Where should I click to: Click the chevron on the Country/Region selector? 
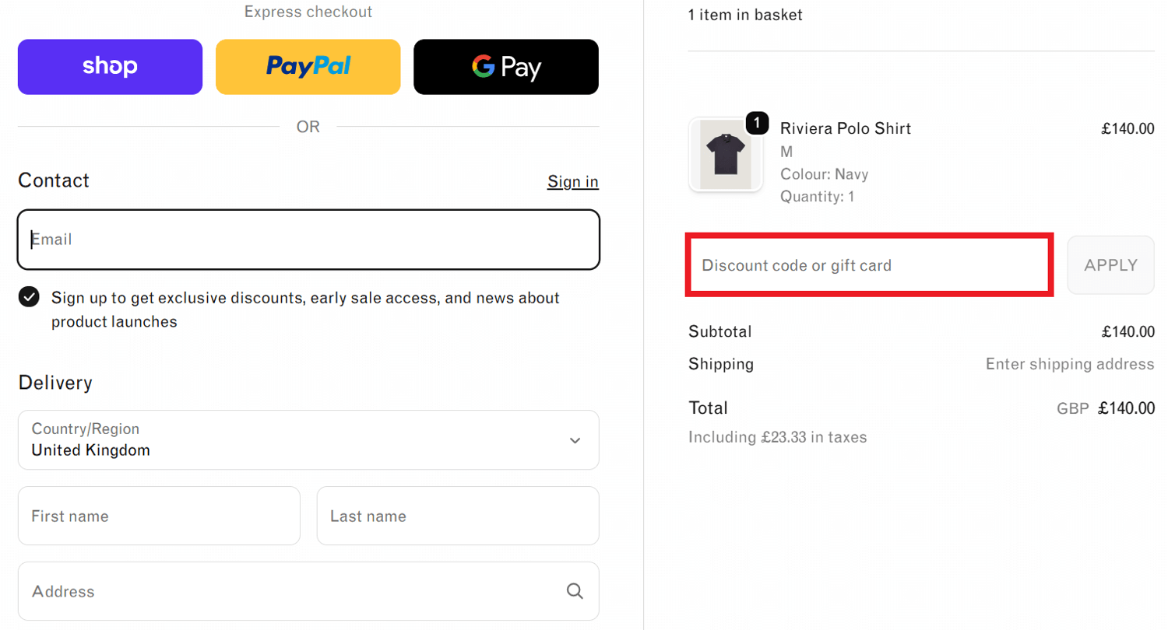(x=575, y=440)
